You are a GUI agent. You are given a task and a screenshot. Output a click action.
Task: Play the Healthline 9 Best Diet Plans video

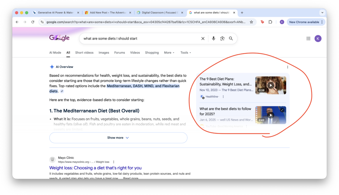pos(270,85)
